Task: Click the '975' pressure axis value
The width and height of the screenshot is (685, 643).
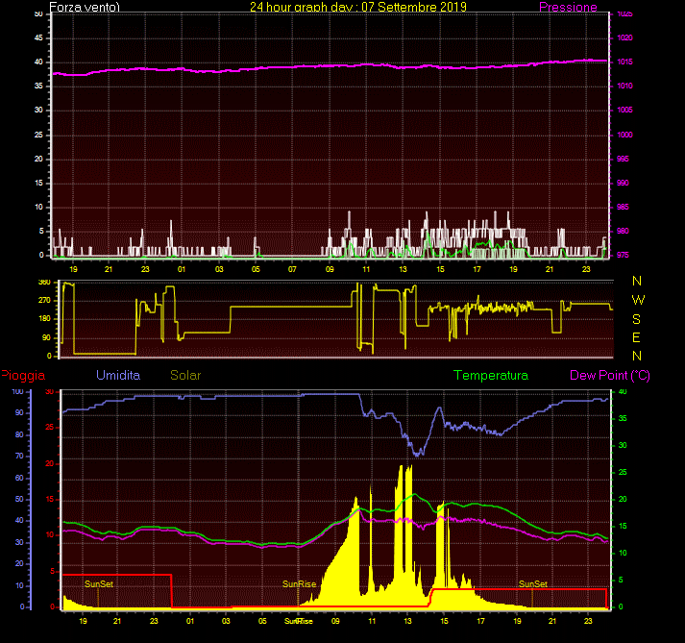Action: point(623,255)
